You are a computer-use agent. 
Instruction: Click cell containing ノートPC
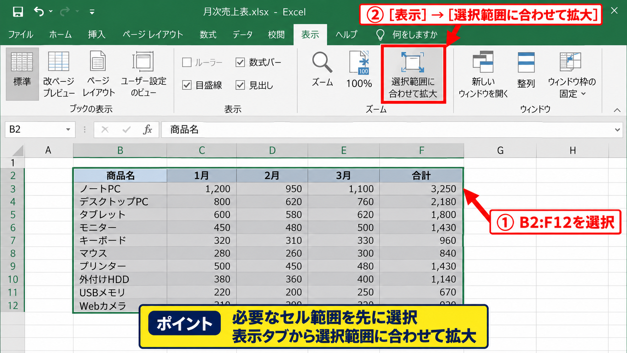tap(120, 189)
